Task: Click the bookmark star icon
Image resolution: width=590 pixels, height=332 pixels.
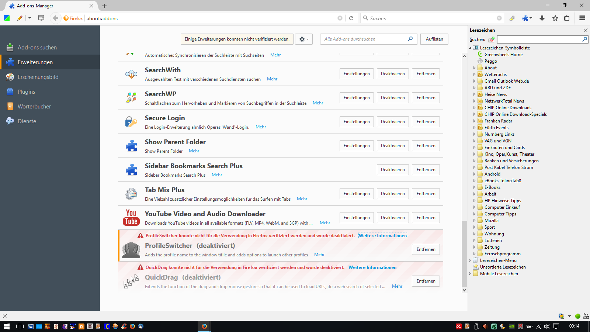Action: click(x=555, y=18)
